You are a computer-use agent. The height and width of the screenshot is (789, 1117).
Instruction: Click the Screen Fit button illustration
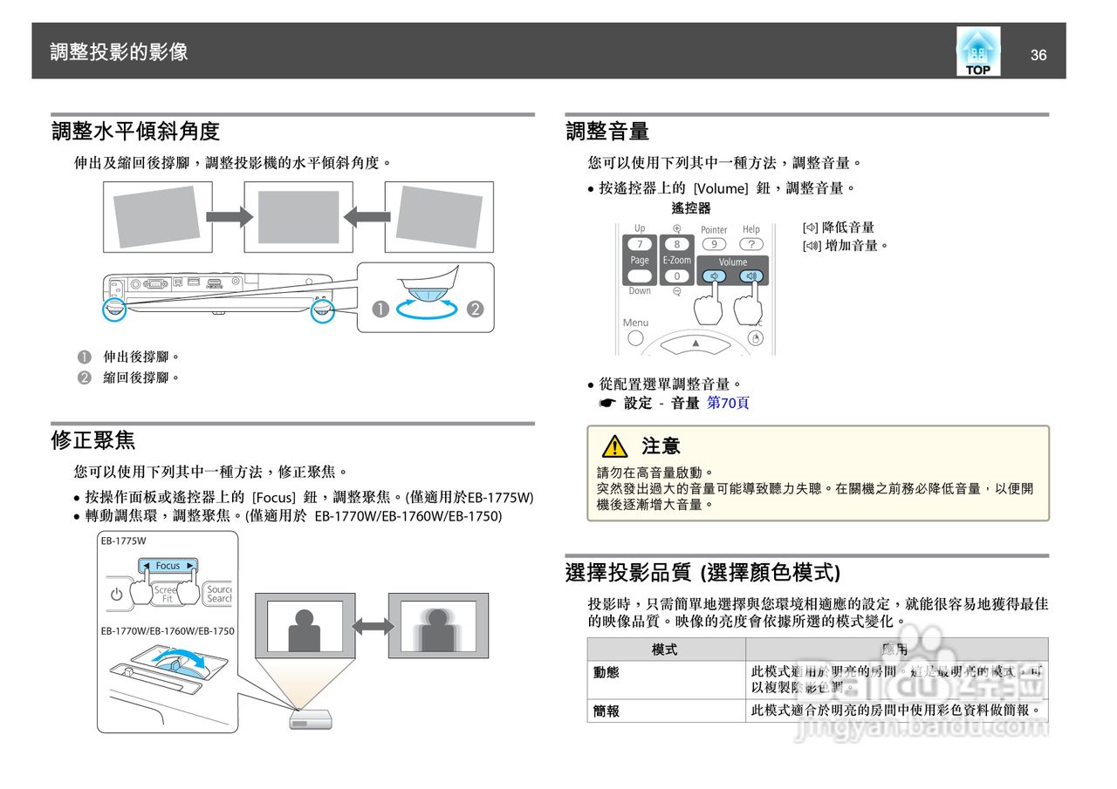click(x=166, y=595)
